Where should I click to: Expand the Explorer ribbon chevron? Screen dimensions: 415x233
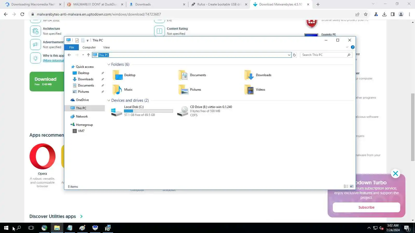pos(347,47)
